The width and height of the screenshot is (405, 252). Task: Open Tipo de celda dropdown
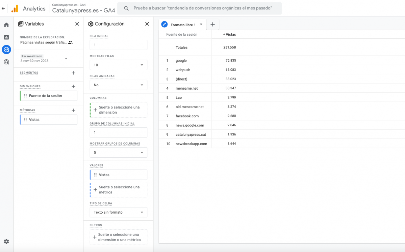tap(118, 212)
